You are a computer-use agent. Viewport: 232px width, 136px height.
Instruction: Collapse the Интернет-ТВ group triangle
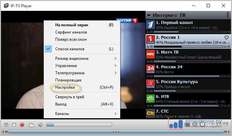(149, 15)
